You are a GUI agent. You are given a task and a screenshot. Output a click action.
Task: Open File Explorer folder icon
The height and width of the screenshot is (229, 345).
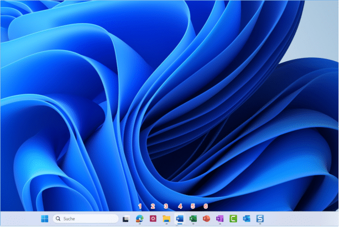[166, 219]
